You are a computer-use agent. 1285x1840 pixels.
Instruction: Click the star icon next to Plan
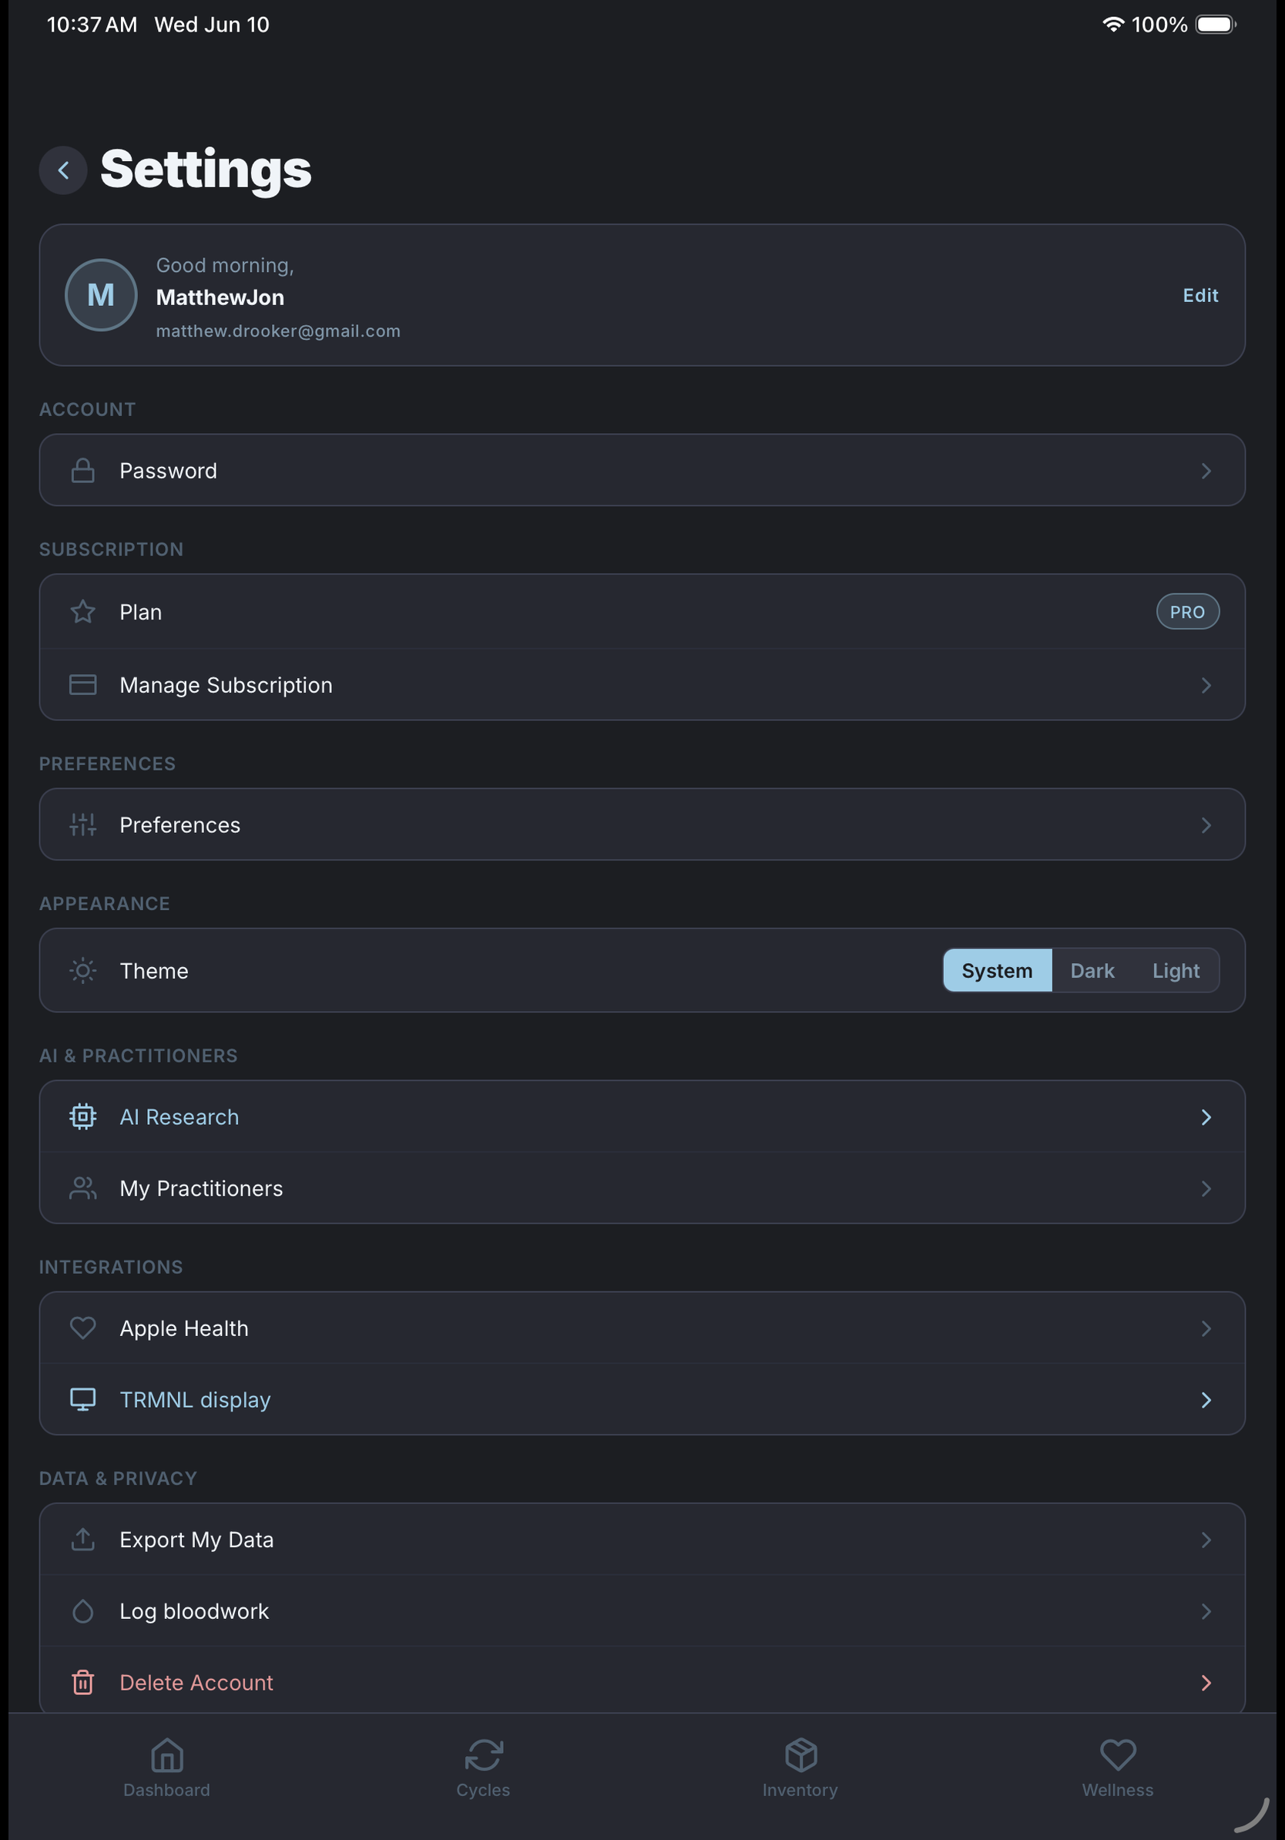point(82,613)
